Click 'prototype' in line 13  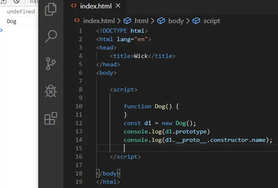(191, 132)
